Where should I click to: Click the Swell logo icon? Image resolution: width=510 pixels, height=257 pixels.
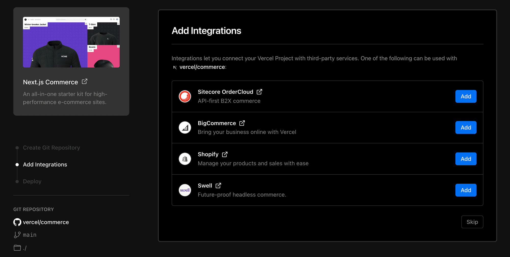click(185, 190)
